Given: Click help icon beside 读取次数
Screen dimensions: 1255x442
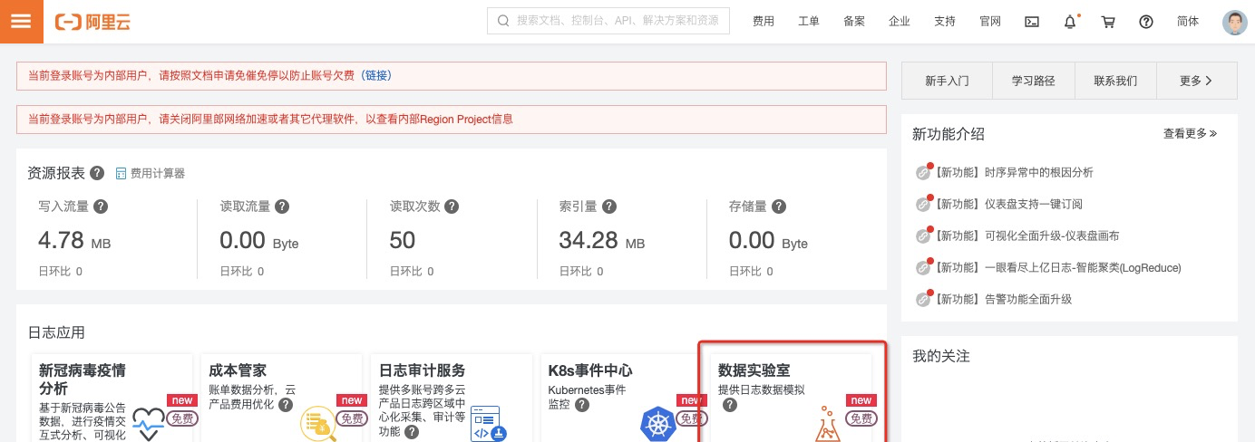Looking at the screenshot, I should tap(452, 207).
